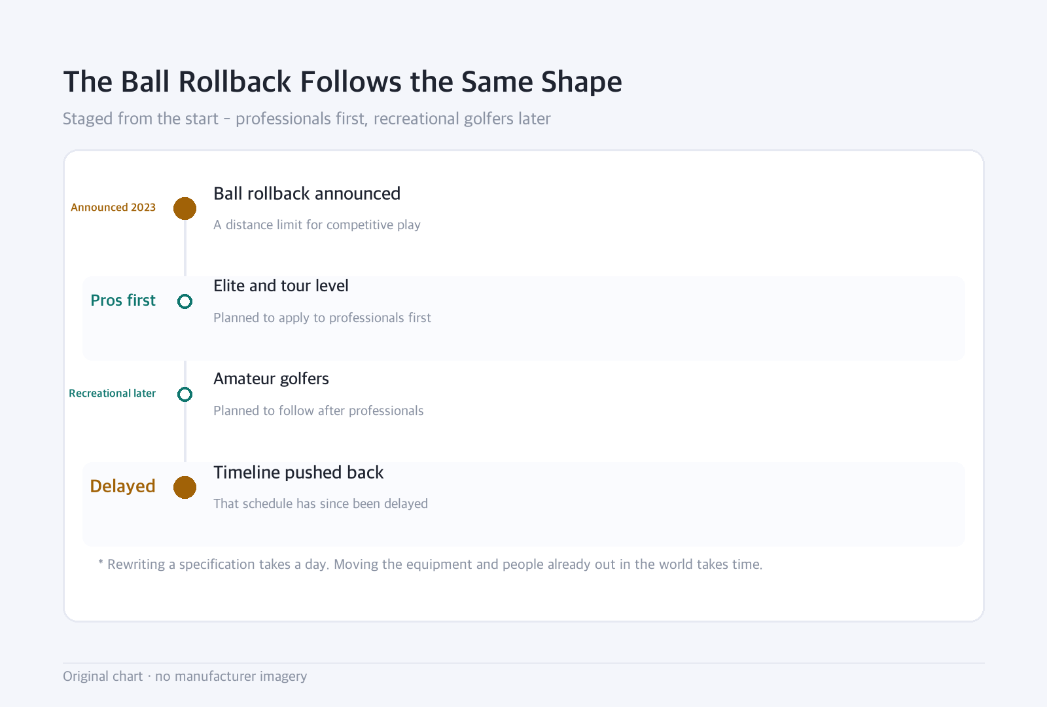Click 'That schedule has since been delayed' text
The height and width of the screenshot is (707, 1047).
[321, 503]
